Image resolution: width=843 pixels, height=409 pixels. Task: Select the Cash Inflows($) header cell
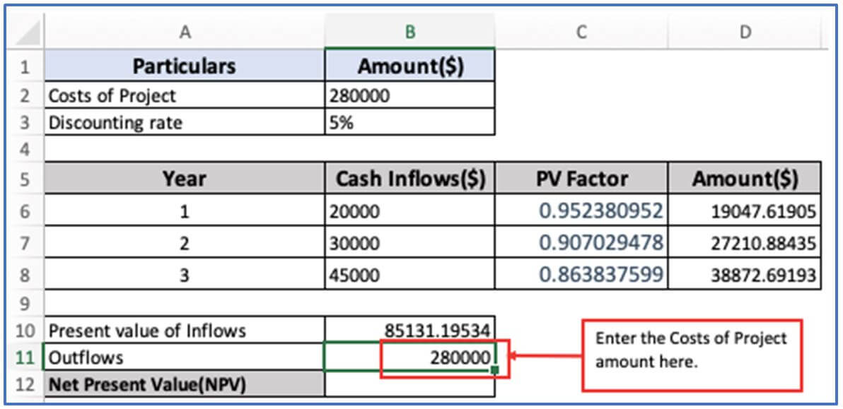410,179
